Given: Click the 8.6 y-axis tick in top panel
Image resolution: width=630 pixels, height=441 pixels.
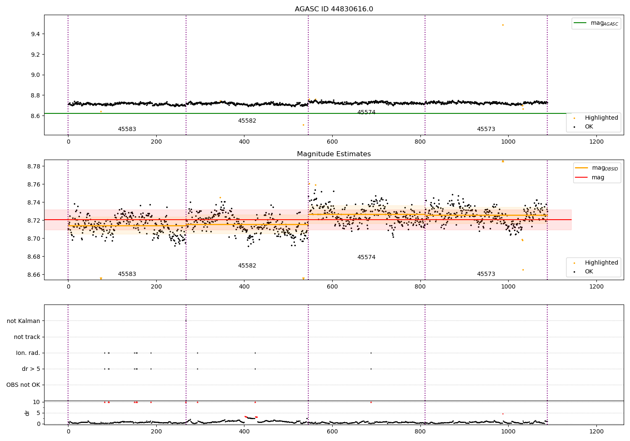Looking at the screenshot, I should point(35,116).
